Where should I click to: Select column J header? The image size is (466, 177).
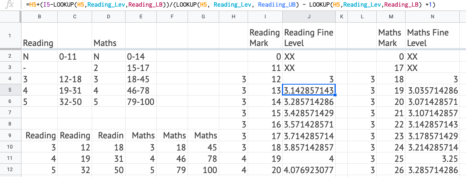[309, 17]
